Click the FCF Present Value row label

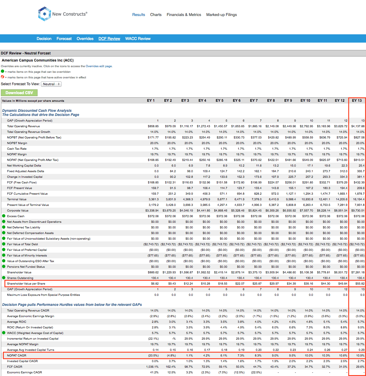(x=20, y=188)
